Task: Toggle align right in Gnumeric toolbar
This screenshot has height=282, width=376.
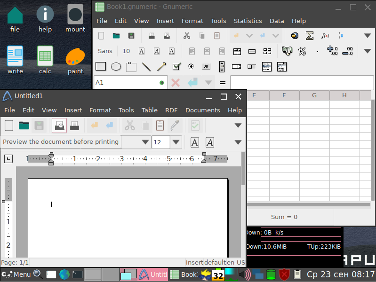Action: (x=222, y=51)
